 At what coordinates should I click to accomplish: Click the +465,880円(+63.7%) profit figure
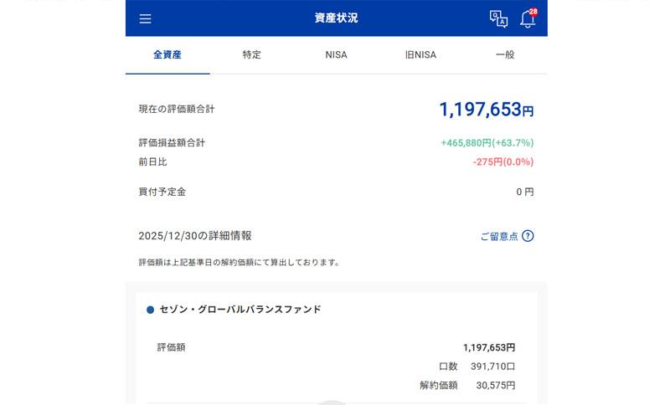(487, 143)
